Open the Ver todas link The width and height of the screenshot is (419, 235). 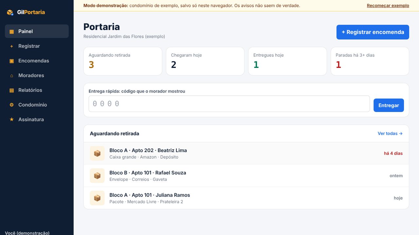(390, 133)
